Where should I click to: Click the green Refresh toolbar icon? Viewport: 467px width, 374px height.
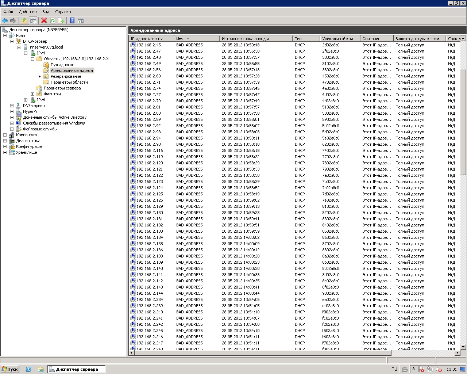(53, 21)
